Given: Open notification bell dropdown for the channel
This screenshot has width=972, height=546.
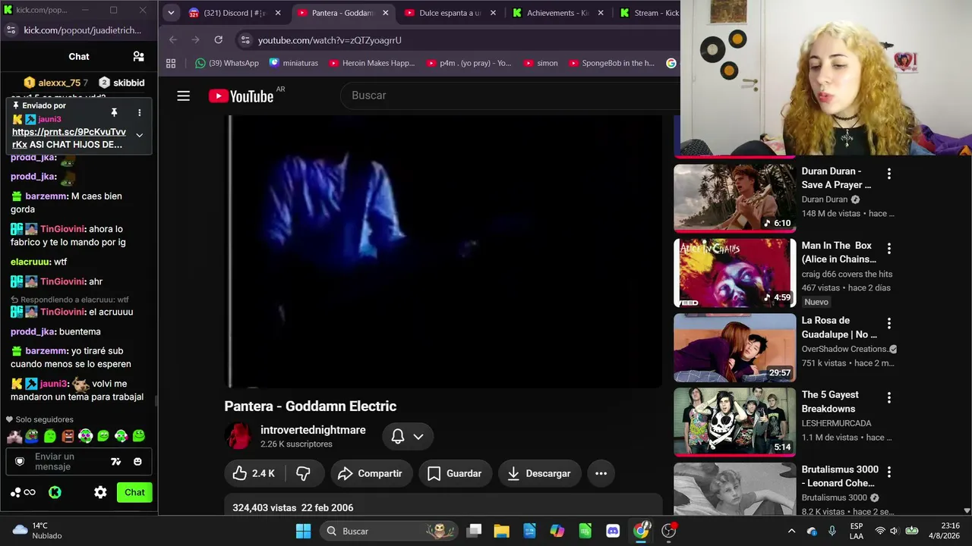Looking at the screenshot, I should (408, 436).
